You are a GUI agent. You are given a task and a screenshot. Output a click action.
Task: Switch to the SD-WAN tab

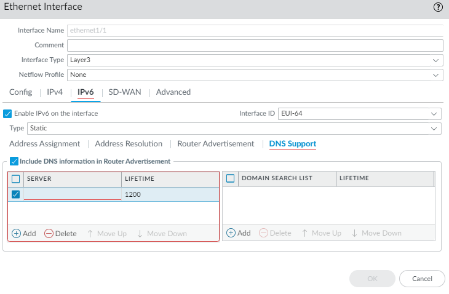(x=124, y=92)
